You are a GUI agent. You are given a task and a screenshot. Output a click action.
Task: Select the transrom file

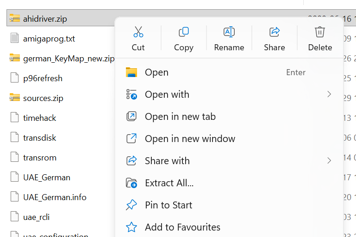point(39,157)
